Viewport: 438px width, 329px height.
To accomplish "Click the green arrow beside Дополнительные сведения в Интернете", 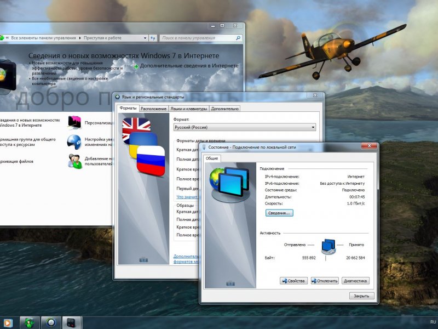I will [x=136, y=66].
